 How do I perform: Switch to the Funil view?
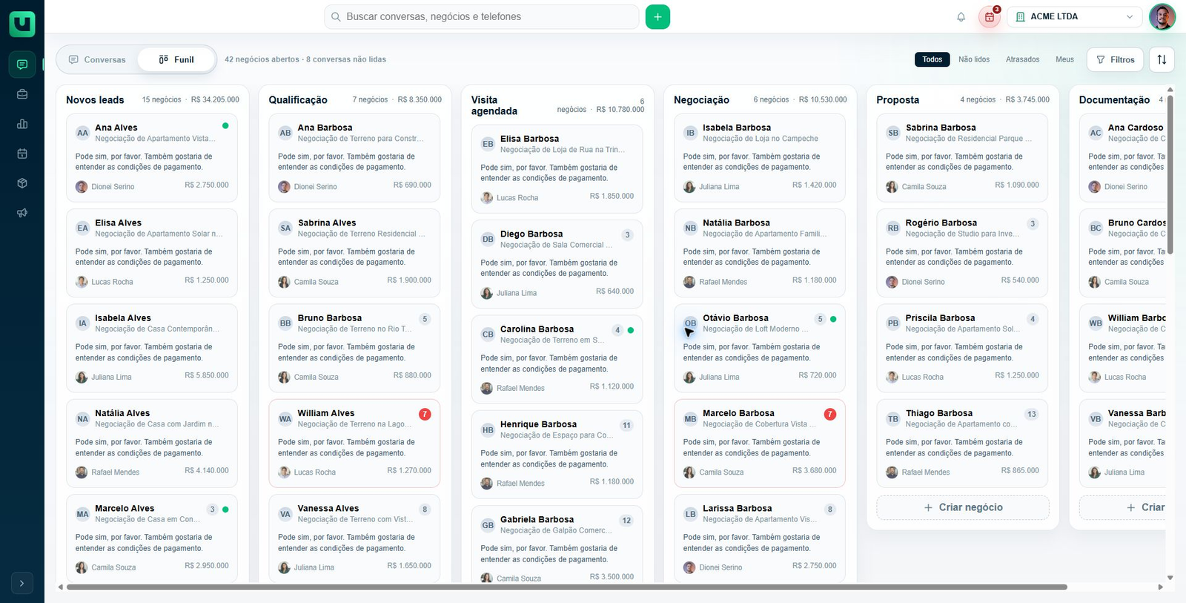click(176, 59)
